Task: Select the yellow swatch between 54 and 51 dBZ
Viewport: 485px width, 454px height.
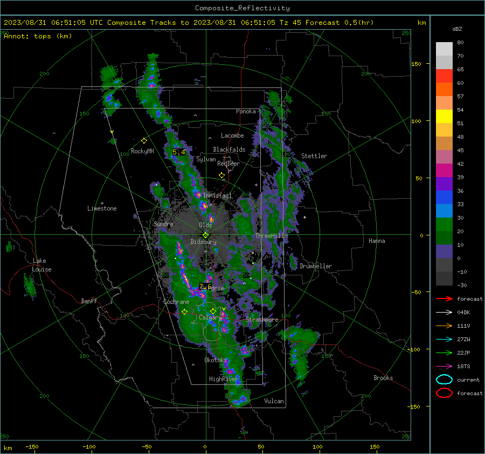Action: click(444, 117)
